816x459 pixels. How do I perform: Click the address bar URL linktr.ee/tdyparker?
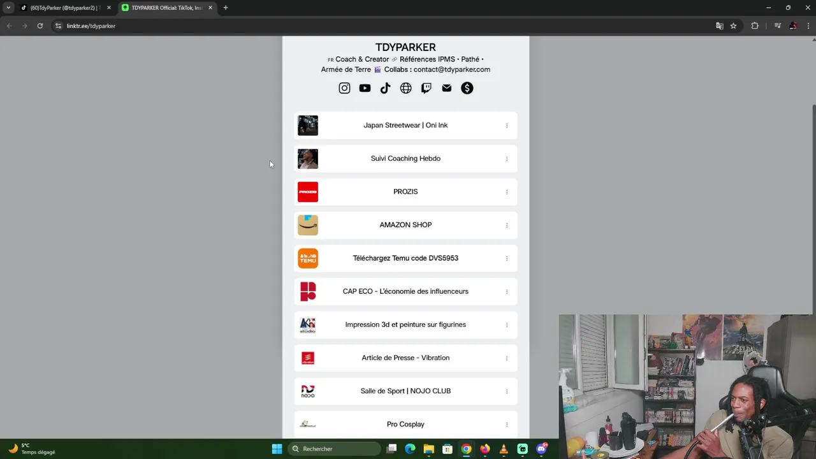tap(91, 26)
